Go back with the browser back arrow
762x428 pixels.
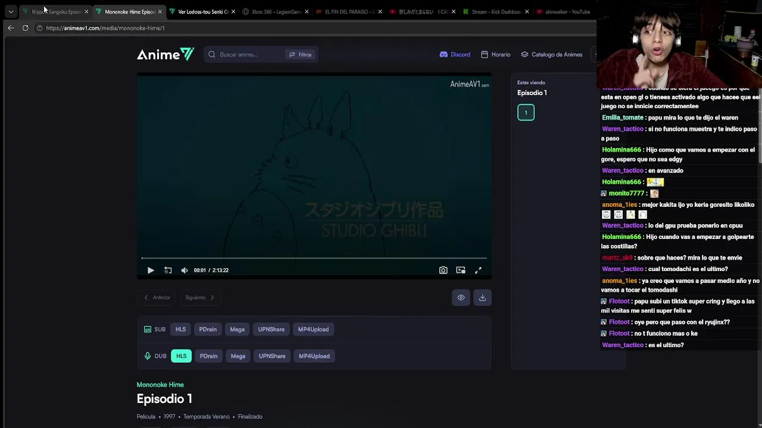(x=11, y=28)
